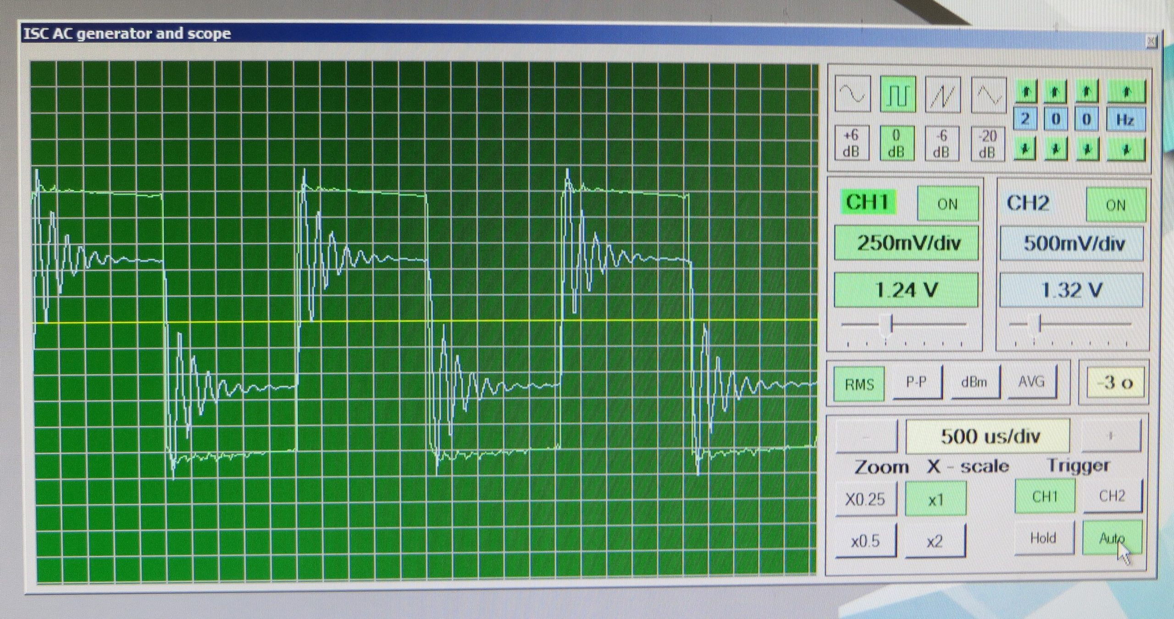The width and height of the screenshot is (1174, 619).
Task: Select +6 dB output level
Action: tap(851, 143)
